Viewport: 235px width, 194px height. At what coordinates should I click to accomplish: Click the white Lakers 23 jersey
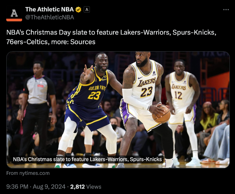pyautogui.click(x=145, y=84)
